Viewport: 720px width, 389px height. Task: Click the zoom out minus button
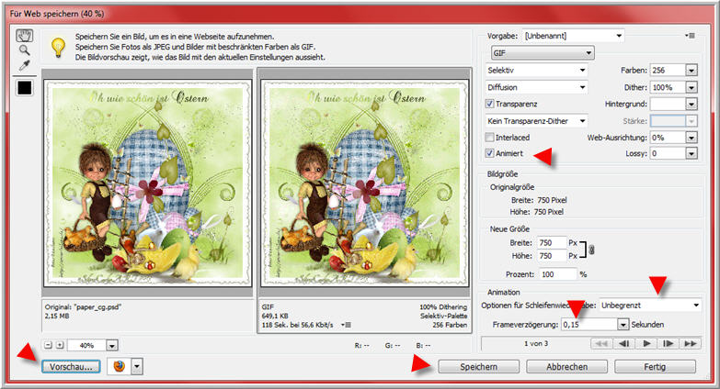point(49,345)
